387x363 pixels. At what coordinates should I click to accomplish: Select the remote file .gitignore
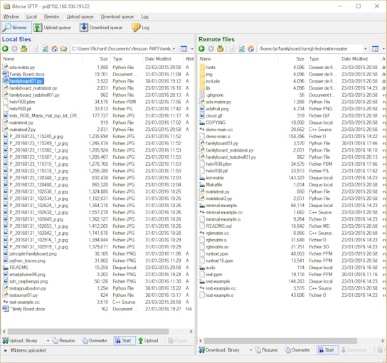tap(215, 95)
